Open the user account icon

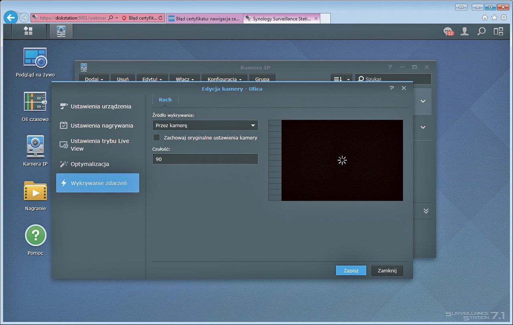tap(465, 31)
